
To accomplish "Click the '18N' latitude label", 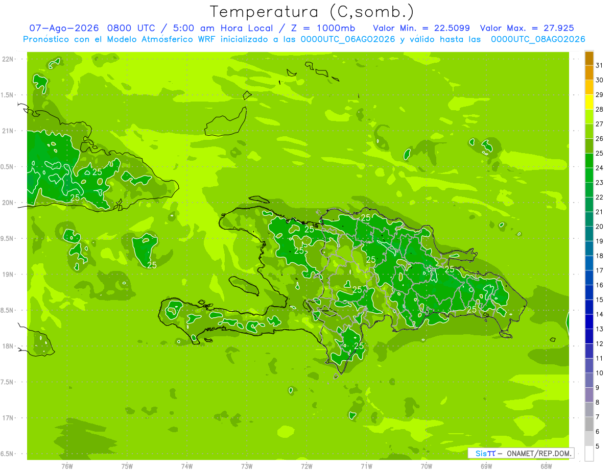I will [7, 346].
